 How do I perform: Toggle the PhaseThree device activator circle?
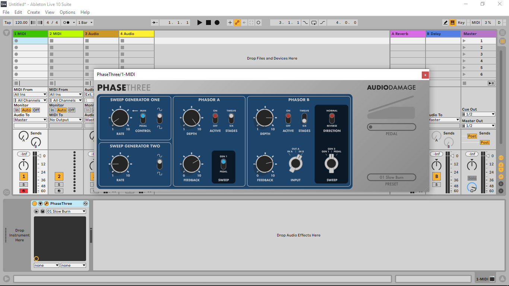click(35, 204)
